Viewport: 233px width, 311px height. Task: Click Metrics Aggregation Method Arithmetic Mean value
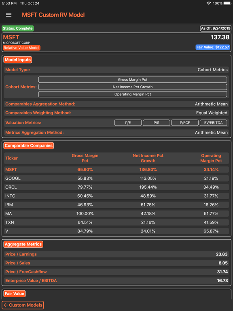tap(211, 132)
